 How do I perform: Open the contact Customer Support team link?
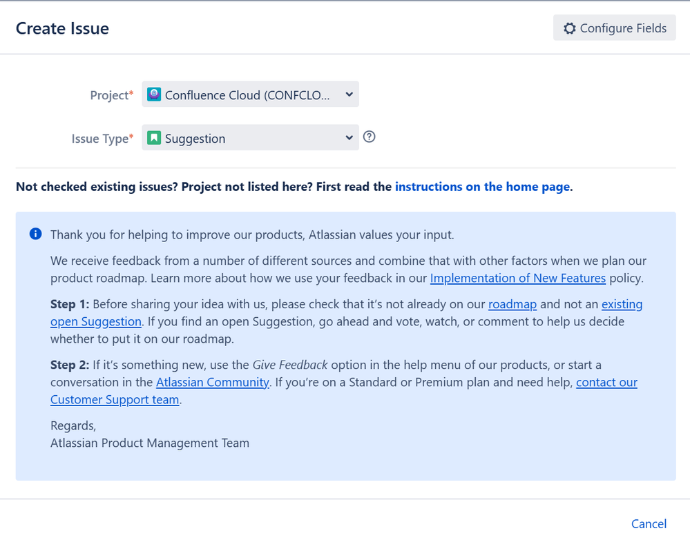tap(115, 399)
